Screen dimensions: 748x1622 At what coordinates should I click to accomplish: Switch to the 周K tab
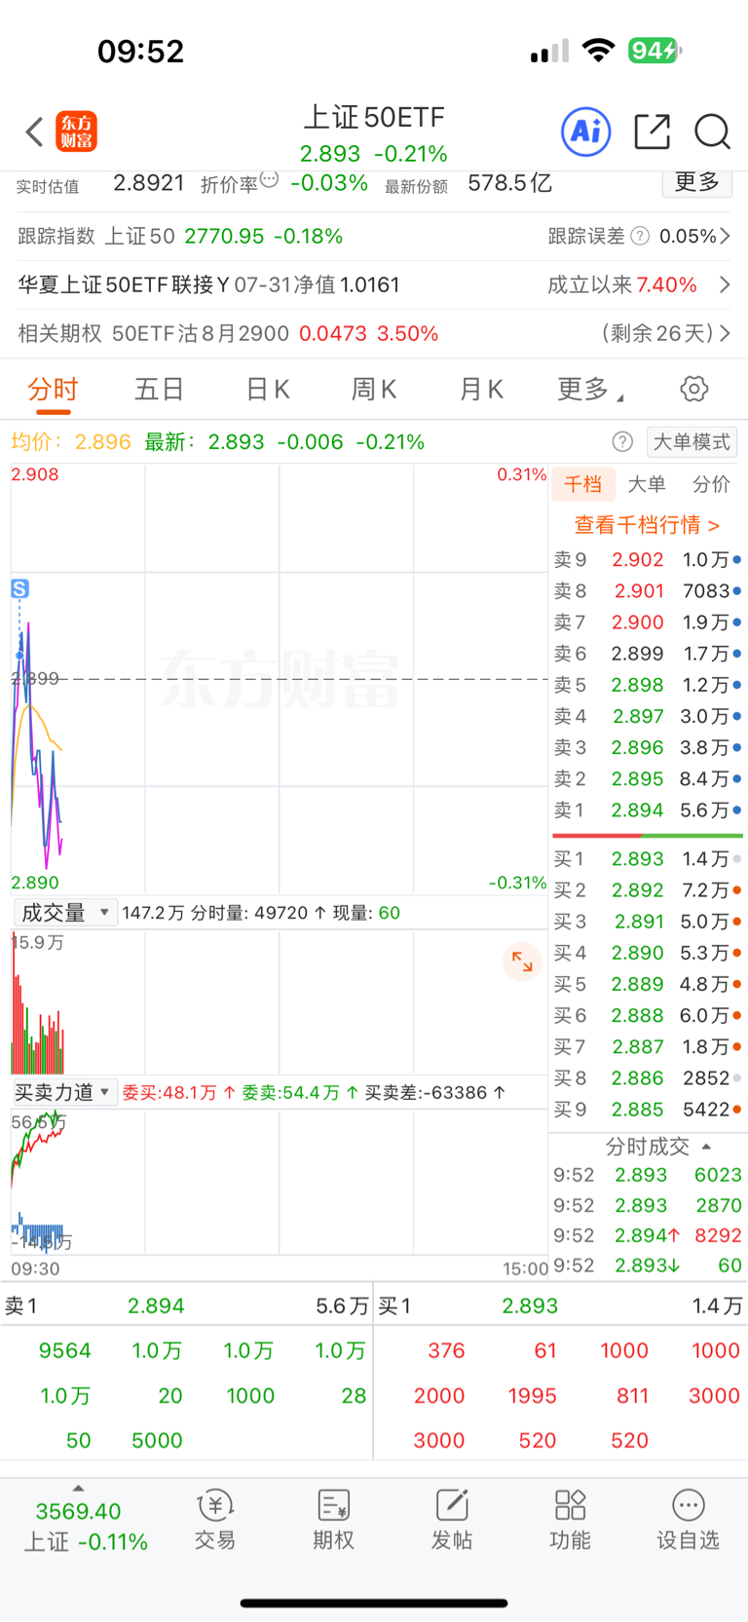[x=374, y=390]
